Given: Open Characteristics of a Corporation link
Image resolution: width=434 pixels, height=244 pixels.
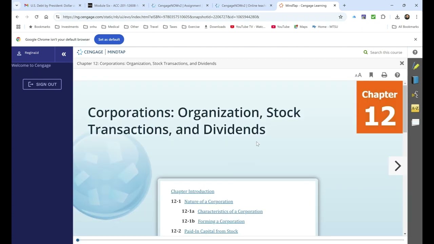Looking at the screenshot, I should click(x=230, y=211).
